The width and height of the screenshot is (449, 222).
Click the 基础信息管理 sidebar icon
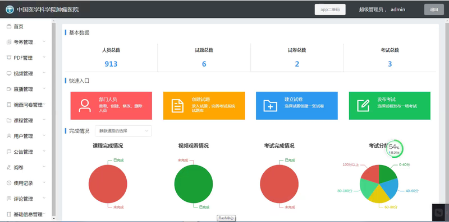(x=9, y=214)
